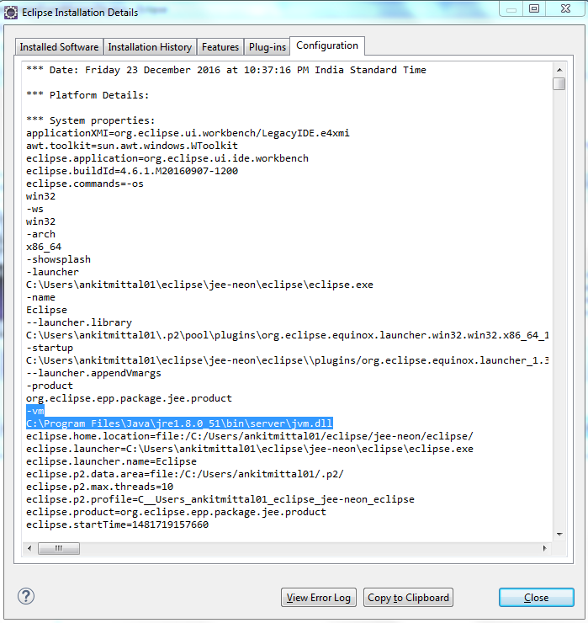Screen dimensions: 588x623
Task: Click the org.eclipse.epp.package.jee.product line
Action: [129, 398]
